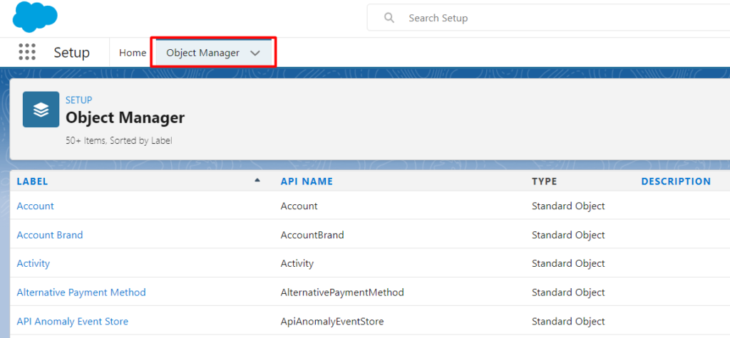The width and height of the screenshot is (730, 338).
Task: Switch to the Home tab
Action: coord(133,53)
